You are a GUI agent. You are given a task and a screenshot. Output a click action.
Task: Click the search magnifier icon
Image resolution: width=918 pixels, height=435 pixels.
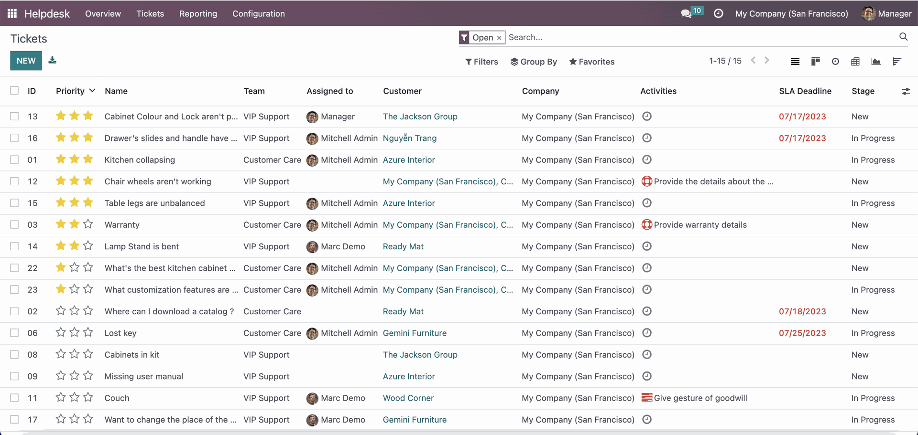click(903, 37)
